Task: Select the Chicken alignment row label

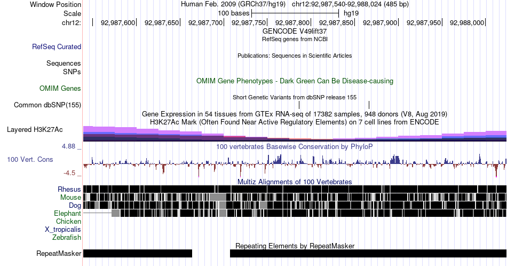Action: coord(68,221)
